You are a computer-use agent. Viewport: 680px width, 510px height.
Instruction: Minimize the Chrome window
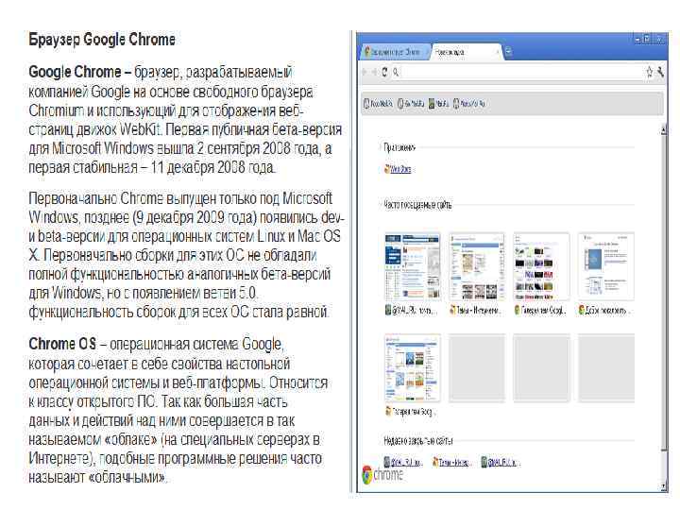click(x=637, y=40)
